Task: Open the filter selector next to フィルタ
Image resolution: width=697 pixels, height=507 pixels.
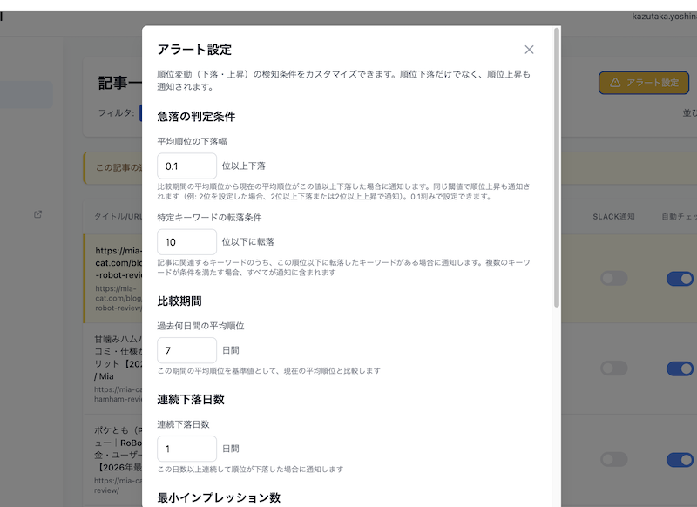Action: pyautogui.click(x=140, y=112)
